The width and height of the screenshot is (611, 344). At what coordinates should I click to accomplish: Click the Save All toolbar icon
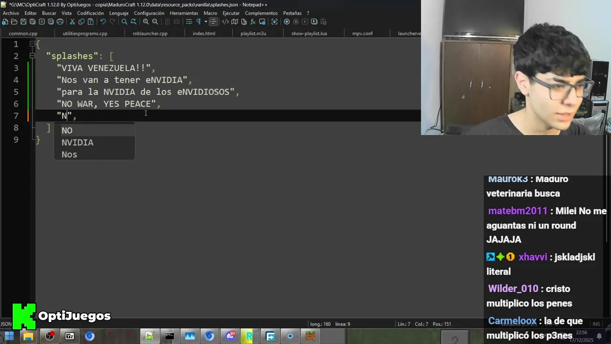(32, 21)
